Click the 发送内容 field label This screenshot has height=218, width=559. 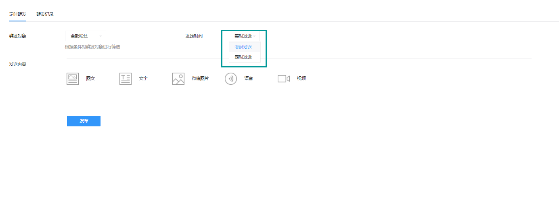(x=18, y=64)
